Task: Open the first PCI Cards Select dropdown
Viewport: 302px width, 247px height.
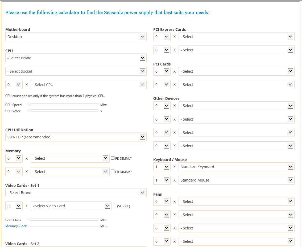Action: click(237, 71)
